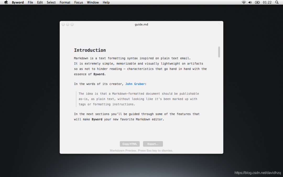Open the File menu
The image size is (283, 177).
[x=30, y=2]
